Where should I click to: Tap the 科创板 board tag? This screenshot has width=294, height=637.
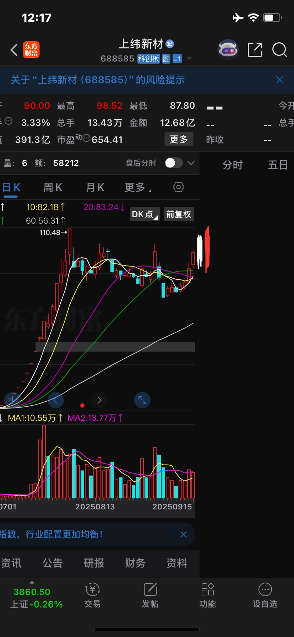(x=149, y=59)
